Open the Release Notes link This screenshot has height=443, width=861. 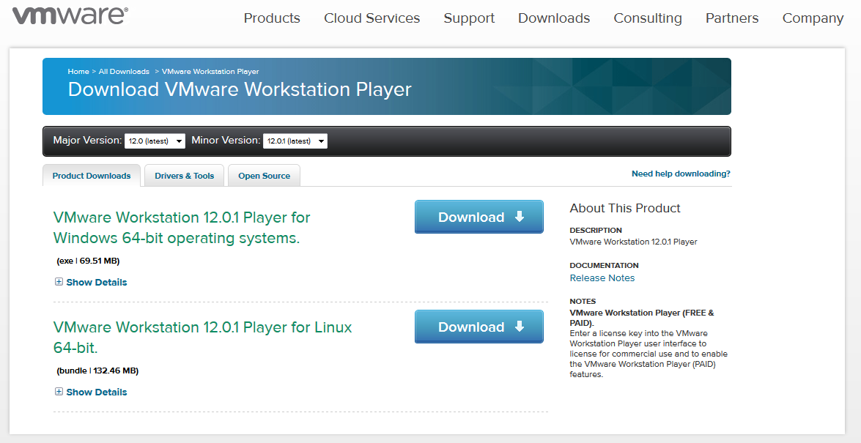602,278
